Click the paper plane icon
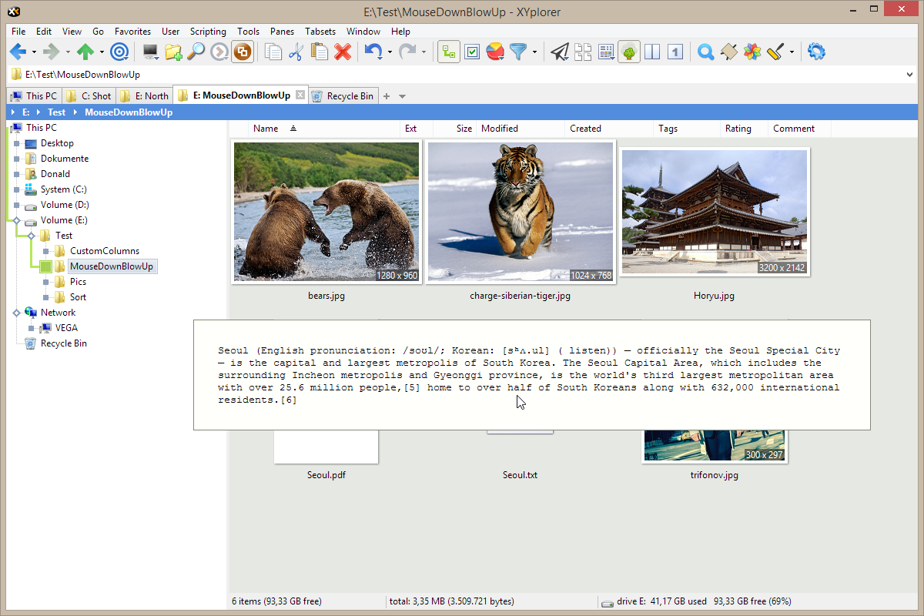924x616 pixels. pyautogui.click(x=560, y=52)
